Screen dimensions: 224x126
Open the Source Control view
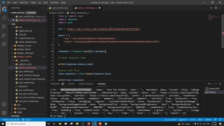coord(4,26)
